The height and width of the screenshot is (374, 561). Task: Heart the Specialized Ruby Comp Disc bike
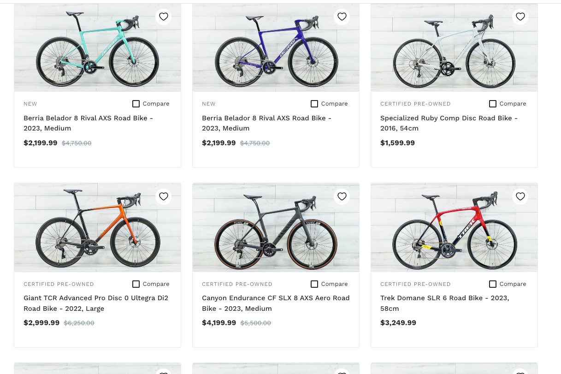(520, 17)
